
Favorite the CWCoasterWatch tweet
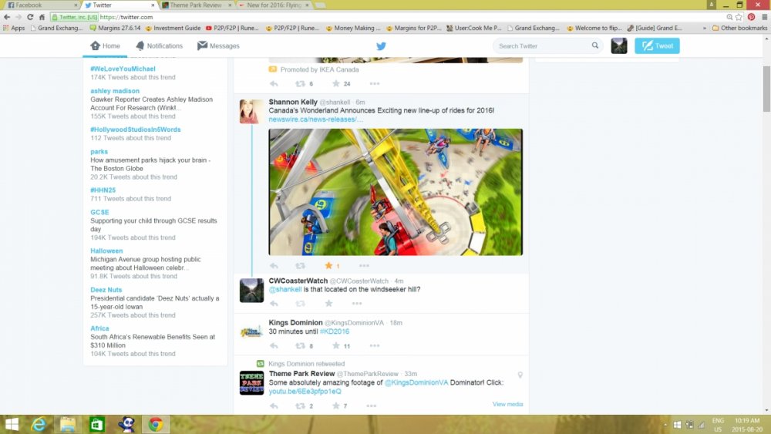tap(328, 303)
